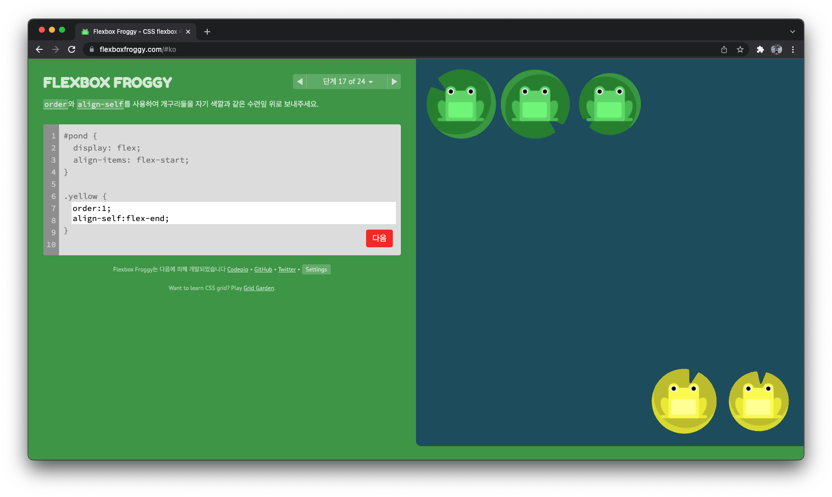This screenshot has width=832, height=497.
Task: Go back to the previous browser page
Action: 39,49
